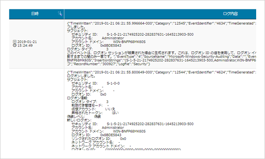The width and height of the screenshot is (265, 159).
Task: Click the 制限付き管理モード line
Action: pos(90,106)
